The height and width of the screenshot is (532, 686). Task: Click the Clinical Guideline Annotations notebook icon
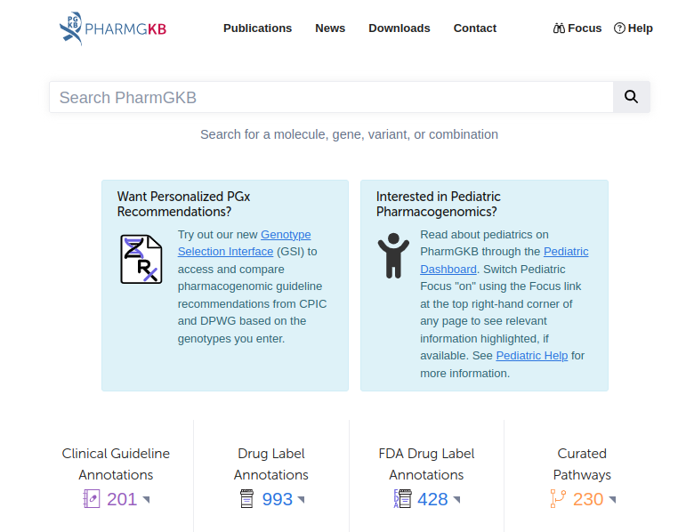click(91, 499)
